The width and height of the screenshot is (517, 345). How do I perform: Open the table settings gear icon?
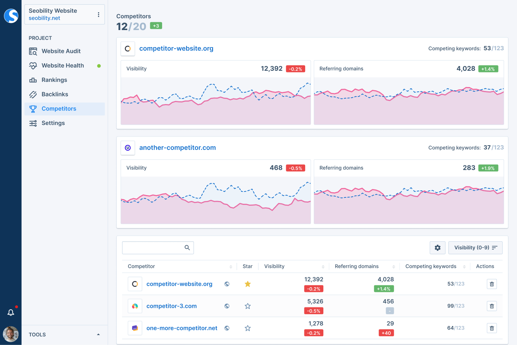point(437,247)
